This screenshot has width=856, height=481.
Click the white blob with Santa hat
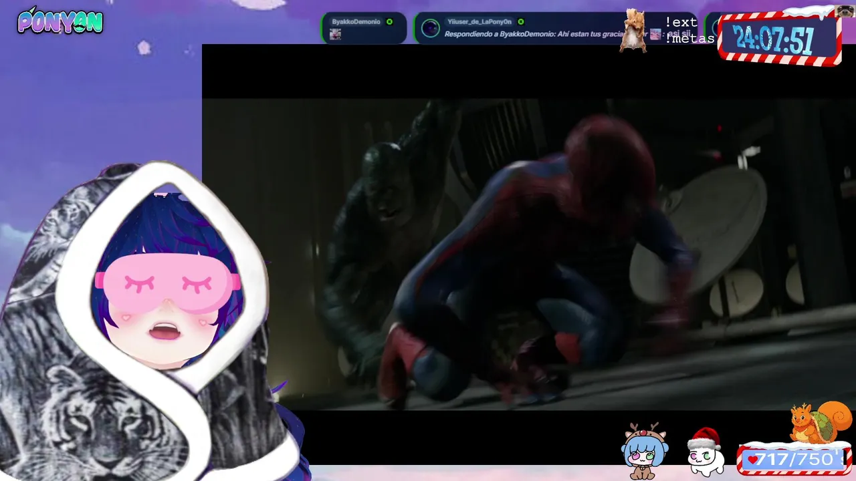pos(706,452)
